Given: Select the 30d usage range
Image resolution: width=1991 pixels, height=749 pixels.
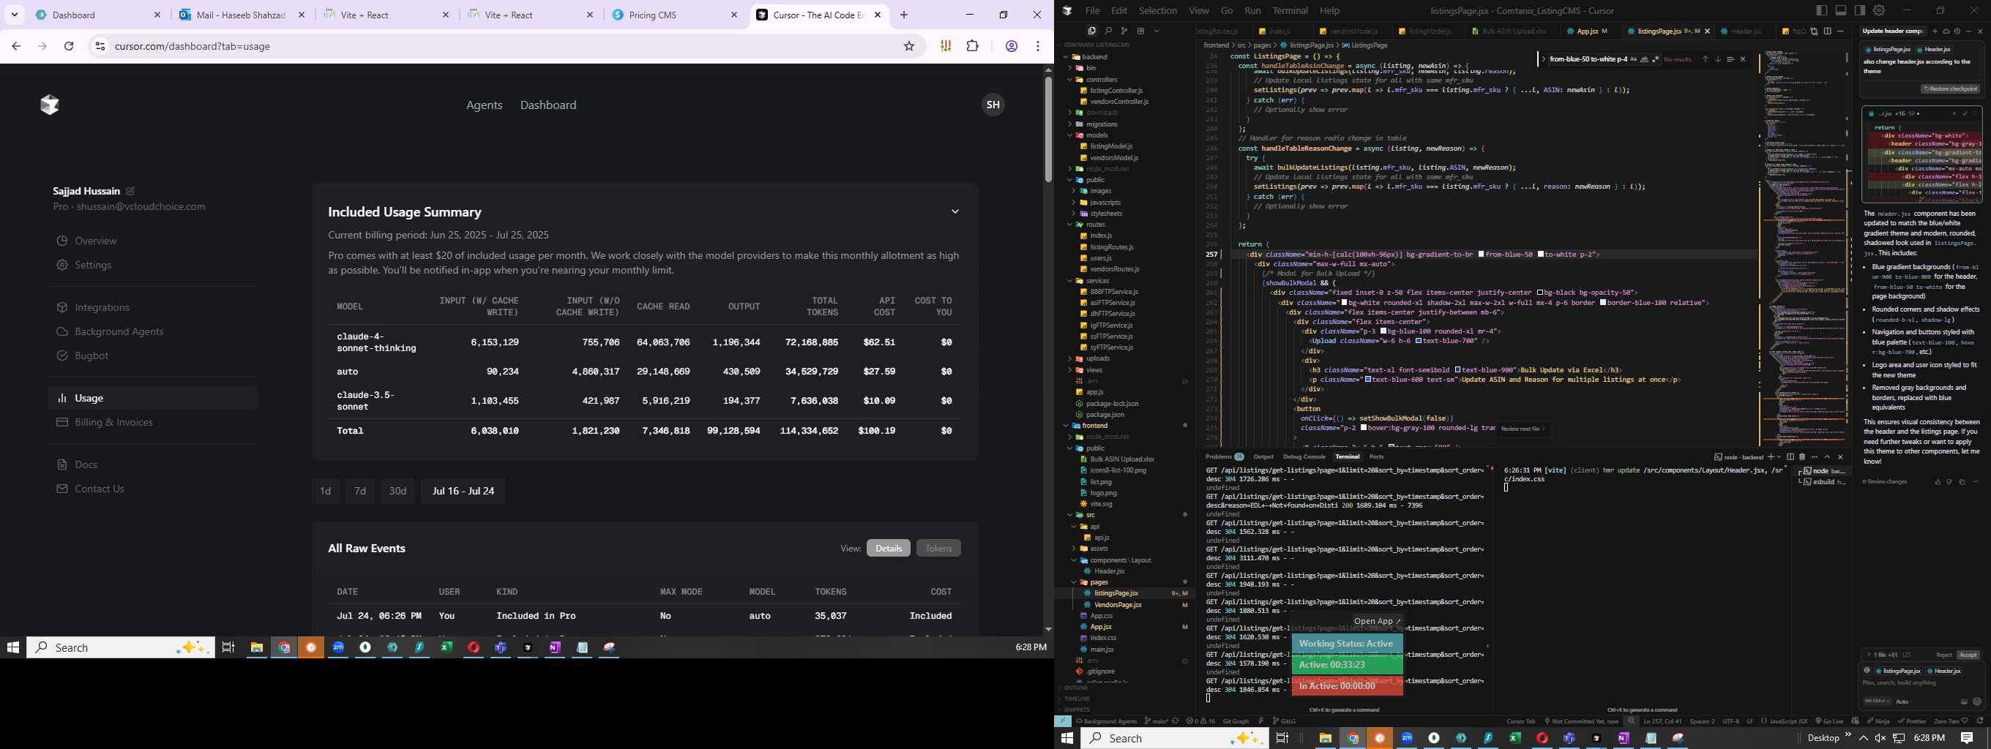Looking at the screenshot, I should coord(397,491).
